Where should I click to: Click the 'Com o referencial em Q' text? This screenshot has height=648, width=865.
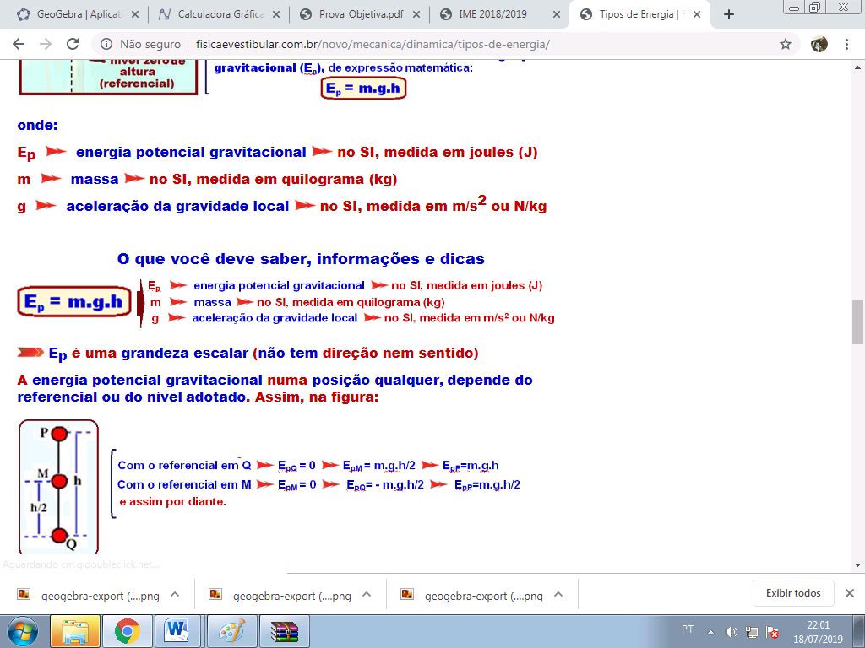(x=184, y=465)
